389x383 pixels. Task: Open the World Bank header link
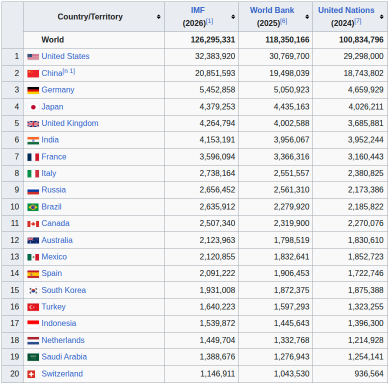click(x=272, y=10)
